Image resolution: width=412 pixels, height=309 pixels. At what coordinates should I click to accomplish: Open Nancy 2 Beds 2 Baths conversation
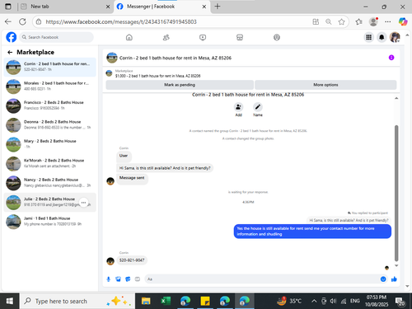click(x=50, y=183)
